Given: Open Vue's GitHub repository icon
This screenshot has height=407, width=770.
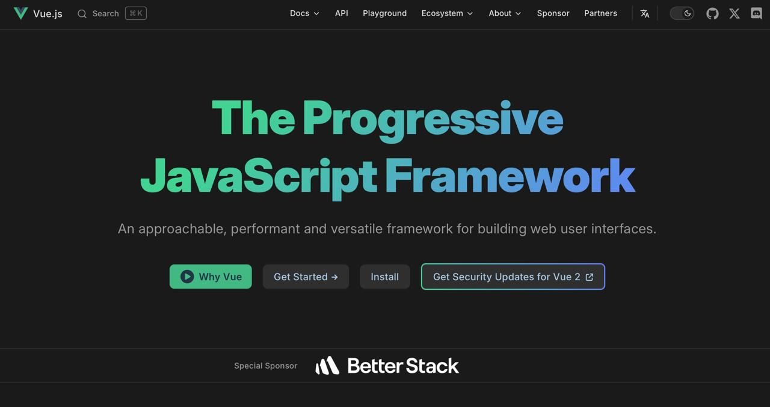Looking at the screenshot, I should [713, 13].
